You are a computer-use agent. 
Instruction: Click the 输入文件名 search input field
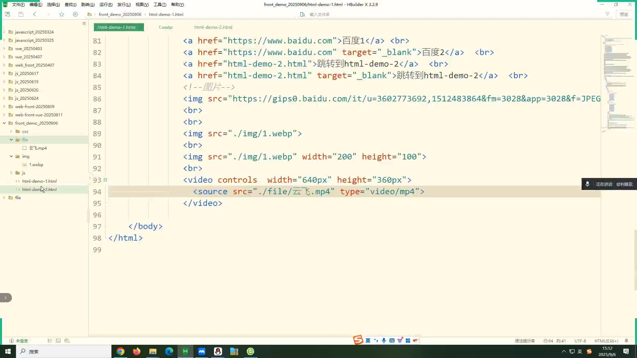point(455,14)
